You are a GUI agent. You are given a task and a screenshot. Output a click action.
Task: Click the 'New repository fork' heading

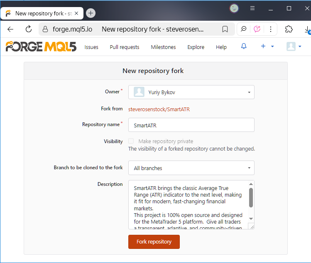coord(153,71)
